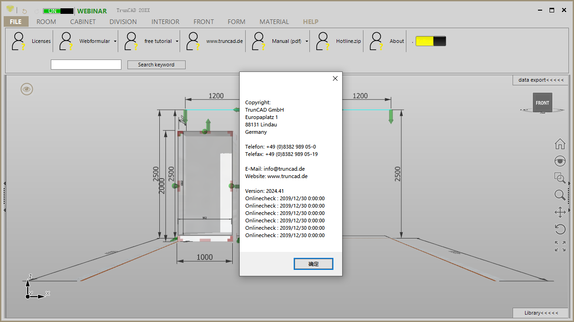574x322 pixels.
Task: Click the "E-Mail: info@truncad.de" text
Action: [x=275, y=169]
